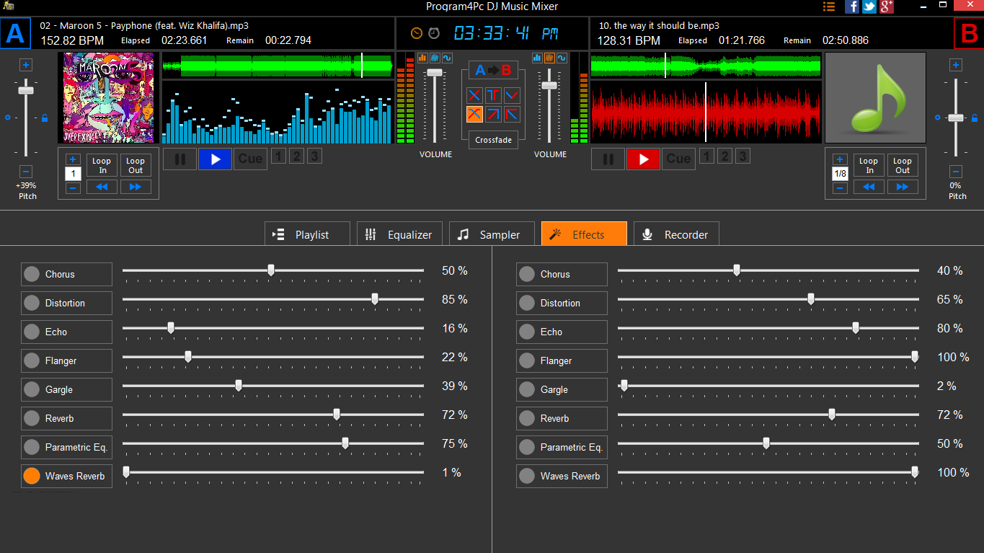The height and width of the screenshot is (553, 984).
Task: Choose the V-shaped crossfade curve icon
Action: click(512, 95)
